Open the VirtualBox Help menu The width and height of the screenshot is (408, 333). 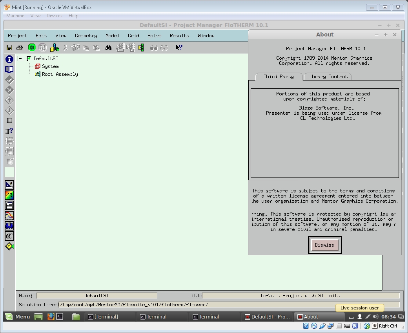point(73,16)
